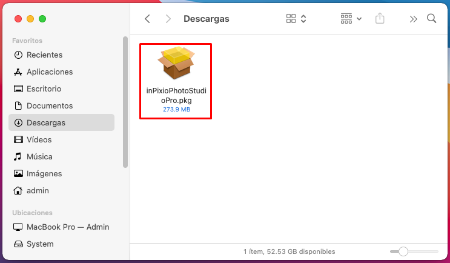This screenshot has width=450, height=263.
Task: Close the Finder window with red button
Action: click(x=18, y=19)
